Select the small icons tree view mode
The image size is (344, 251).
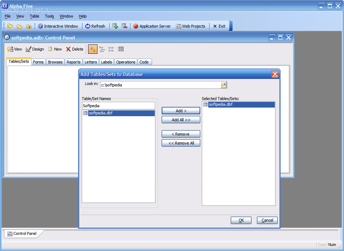click(102, 49)
